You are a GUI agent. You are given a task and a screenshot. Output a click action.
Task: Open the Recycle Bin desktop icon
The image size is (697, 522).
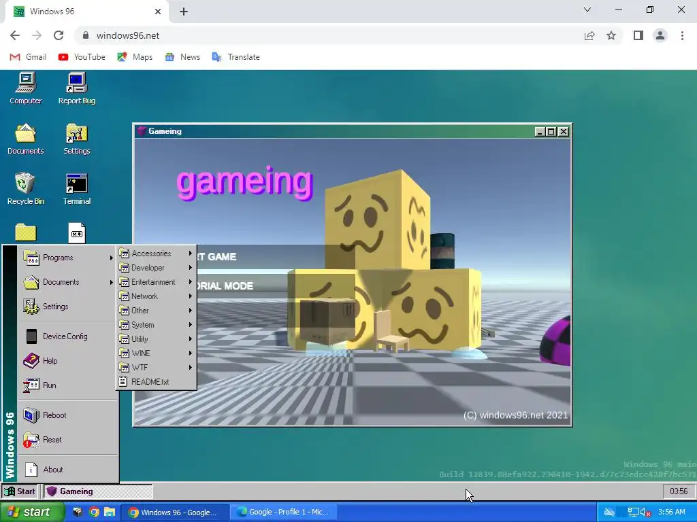coord(26,189)
